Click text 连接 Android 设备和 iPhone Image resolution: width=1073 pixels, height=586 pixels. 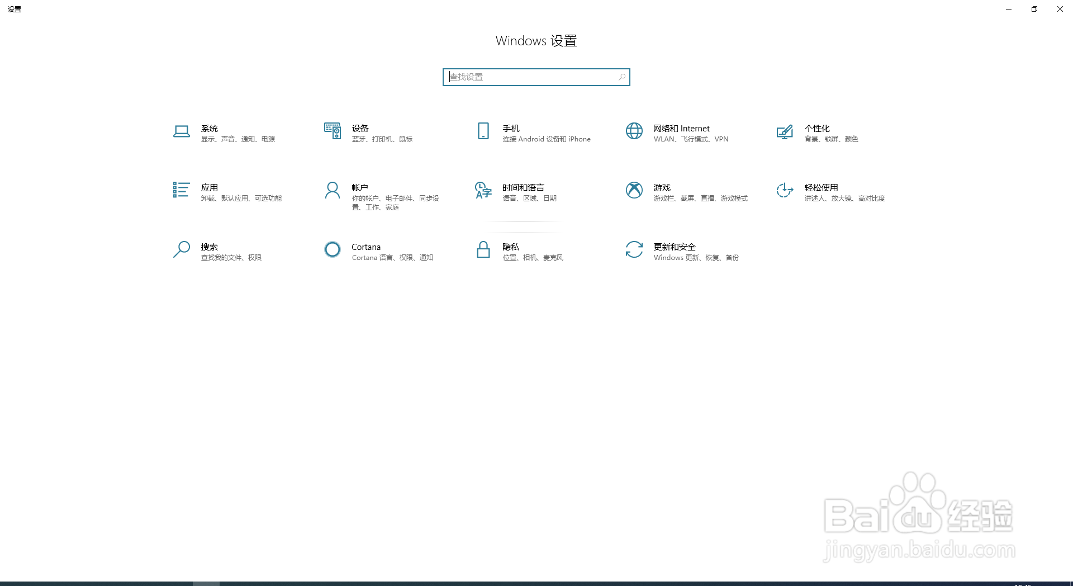tap(547, 139)
